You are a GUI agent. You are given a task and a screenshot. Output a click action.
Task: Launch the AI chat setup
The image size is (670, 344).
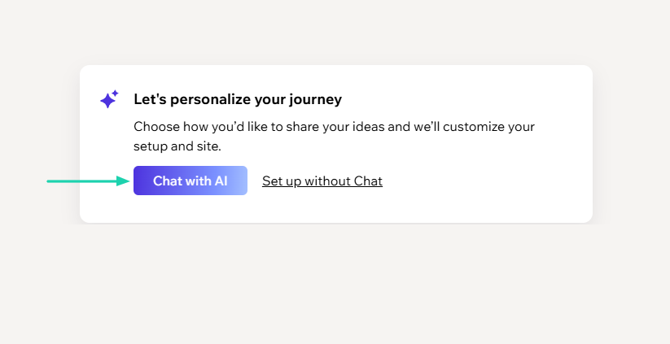pyautogui.click(x=190, y=181)
